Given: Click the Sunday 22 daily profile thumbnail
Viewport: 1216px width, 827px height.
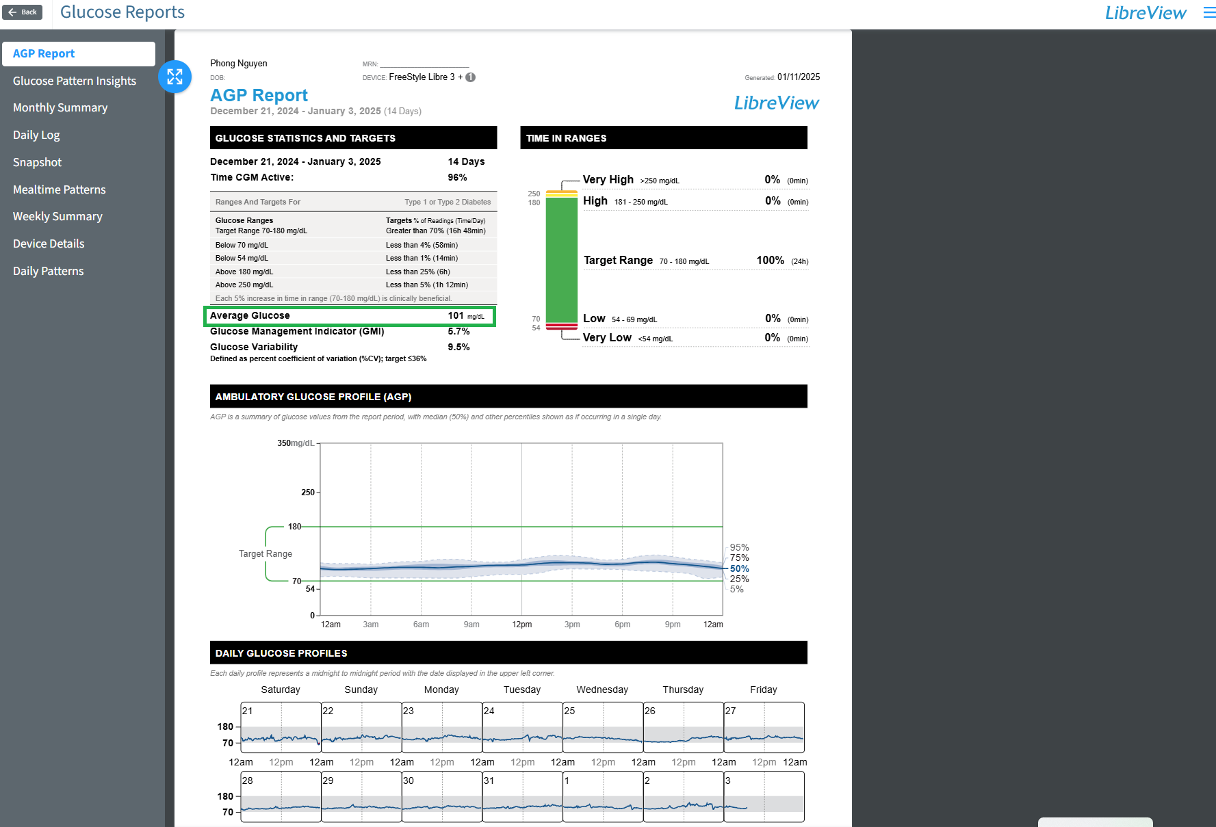Looking at the screenshot, I should point(361,727).
